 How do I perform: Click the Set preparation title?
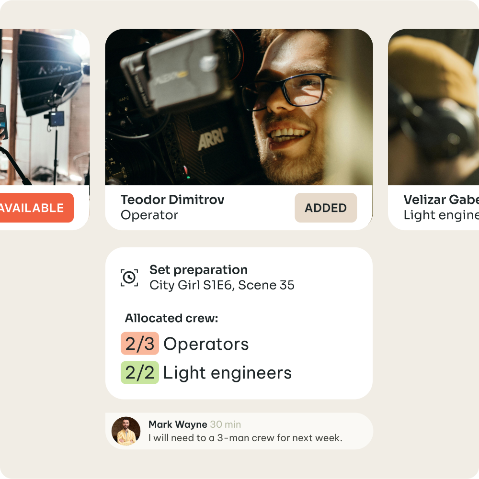pyautogui.click(x=198, y=270)
